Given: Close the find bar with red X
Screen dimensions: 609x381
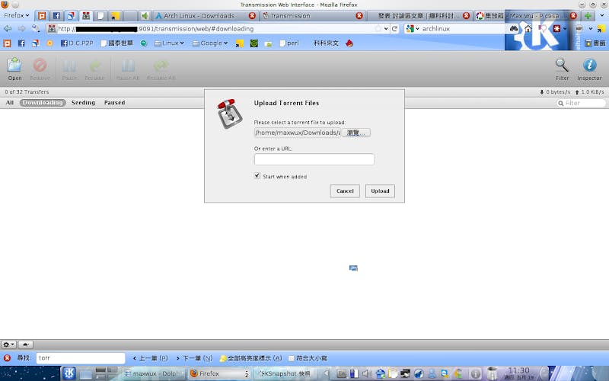Looking at the screenshot, I should pos(7,358).
